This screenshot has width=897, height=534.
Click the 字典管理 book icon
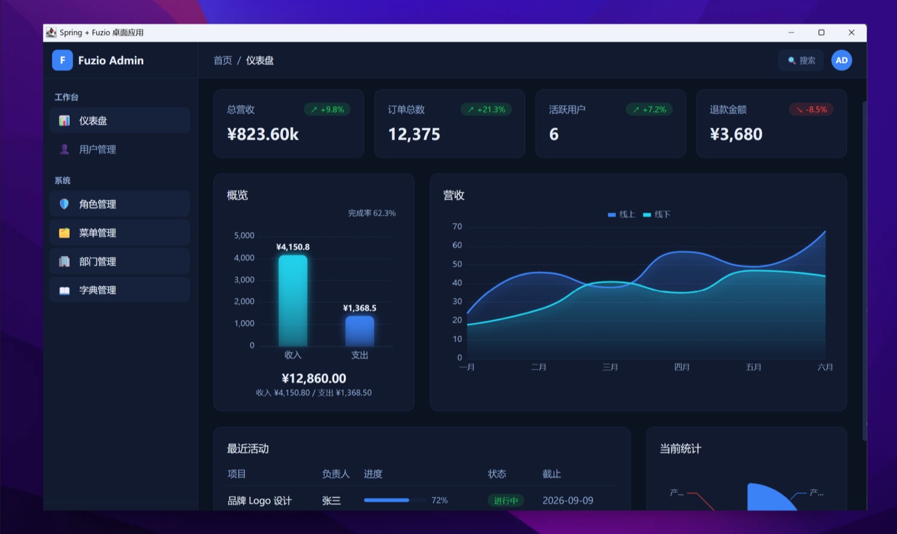click(64, 290)
